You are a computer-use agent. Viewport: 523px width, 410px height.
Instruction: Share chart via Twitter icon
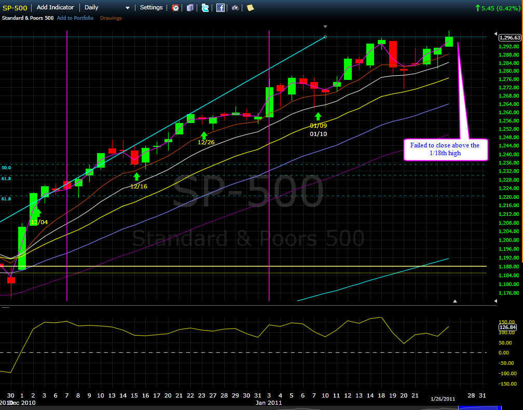click(205, 8)
